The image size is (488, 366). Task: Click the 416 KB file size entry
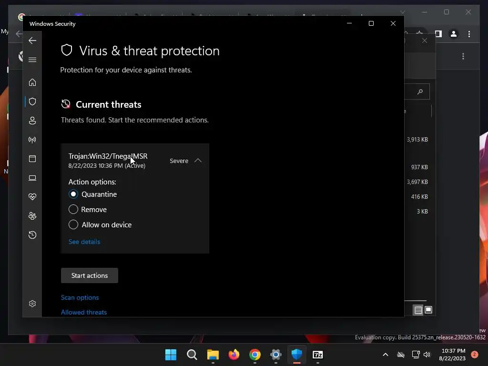(419, 197)
